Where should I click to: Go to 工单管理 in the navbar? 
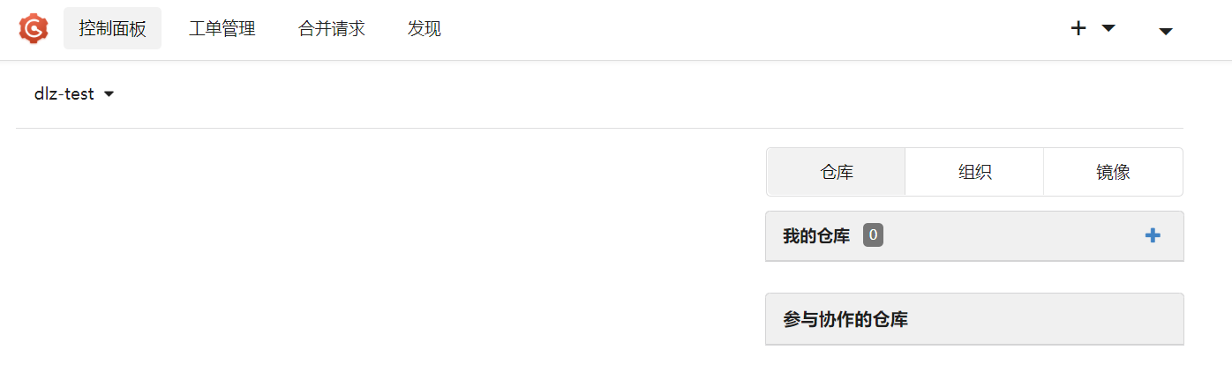pos(222,29)
